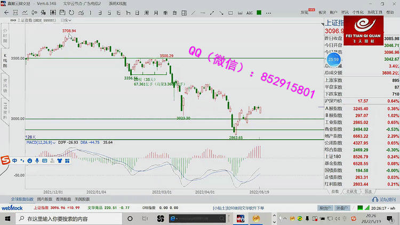400x225 pixels.
Task: Open Sogou soft keyboard icon
Action: click(45, 160)
